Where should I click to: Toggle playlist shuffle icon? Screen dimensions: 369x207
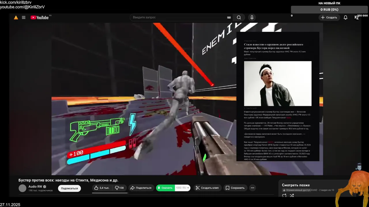coord(292,195)
